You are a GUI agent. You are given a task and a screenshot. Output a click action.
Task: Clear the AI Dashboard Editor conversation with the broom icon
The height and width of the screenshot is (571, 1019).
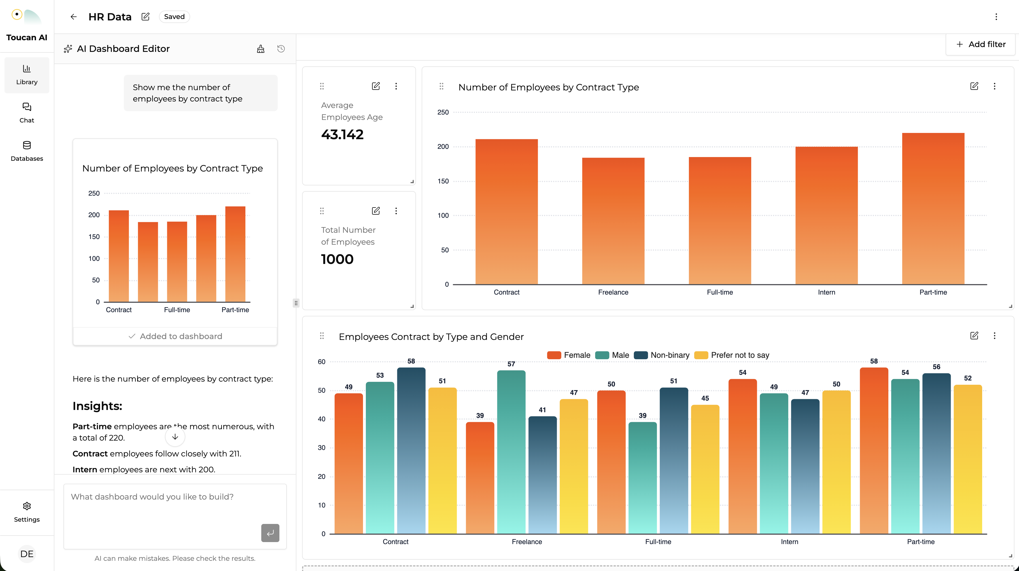[260, 48]
